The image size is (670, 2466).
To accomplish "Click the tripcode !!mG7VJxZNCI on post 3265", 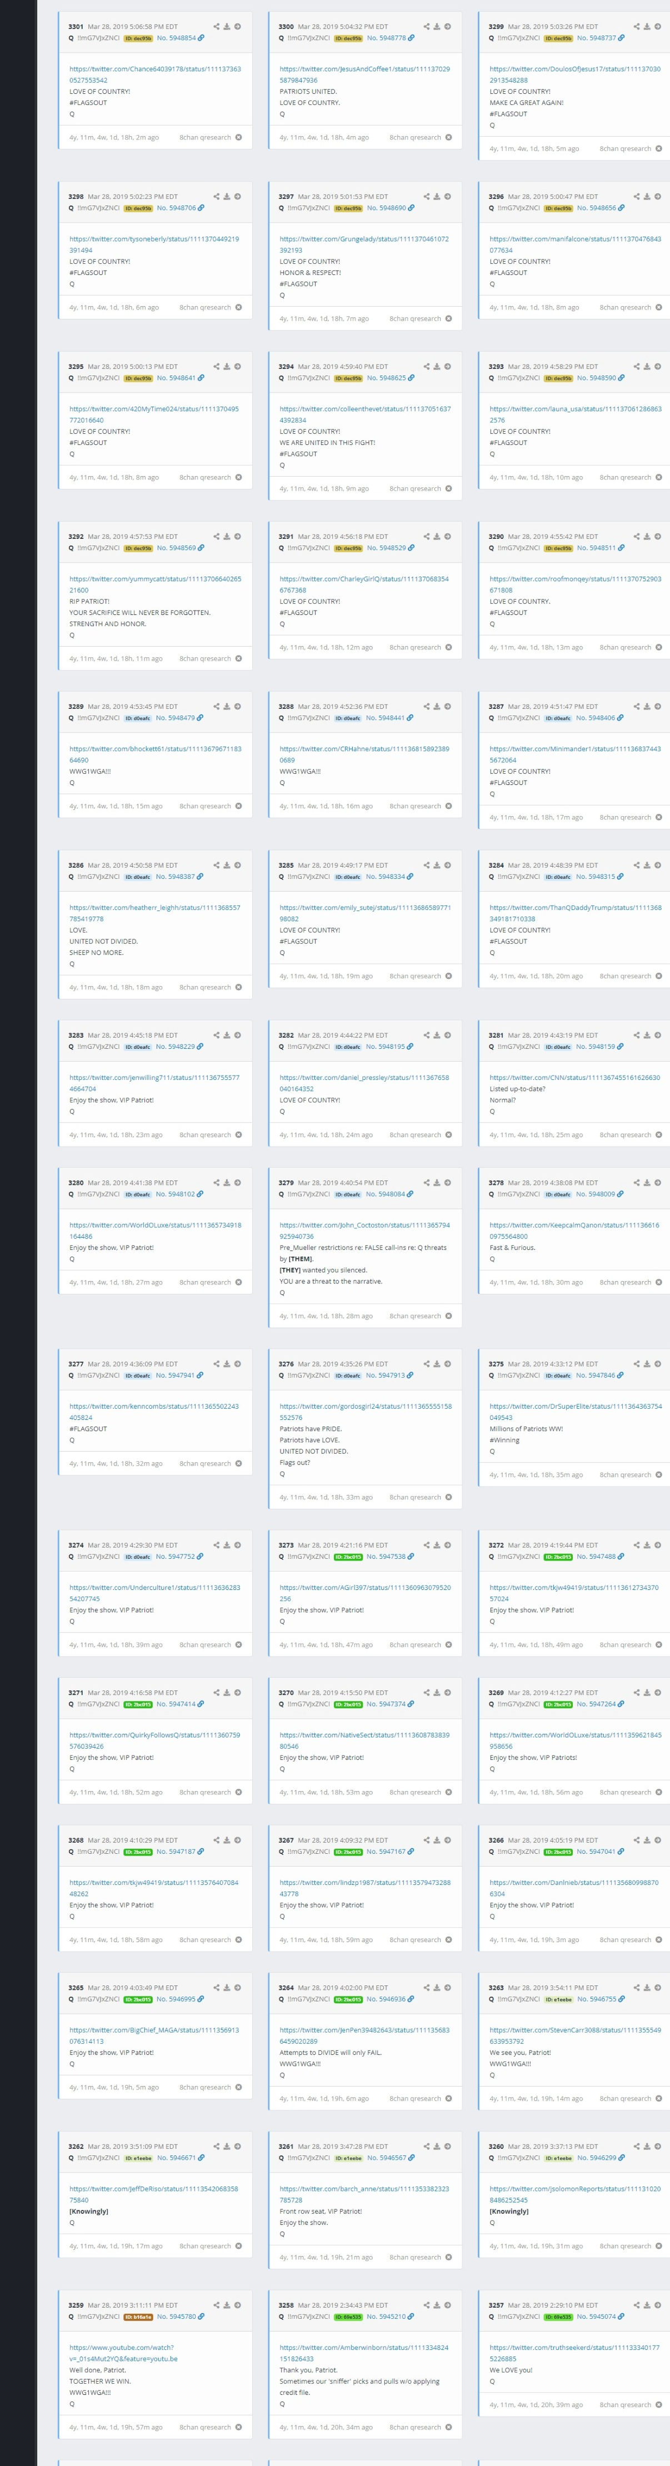I will click(x=98, y=1999).
